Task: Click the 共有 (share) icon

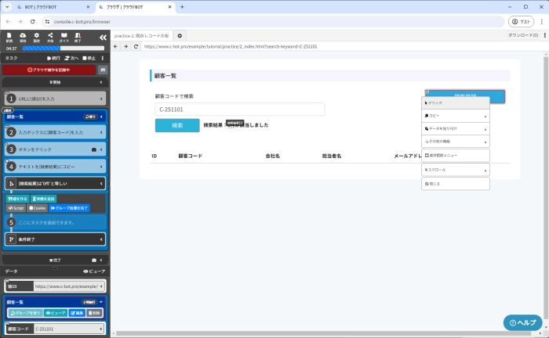Action: pos(50,37)
